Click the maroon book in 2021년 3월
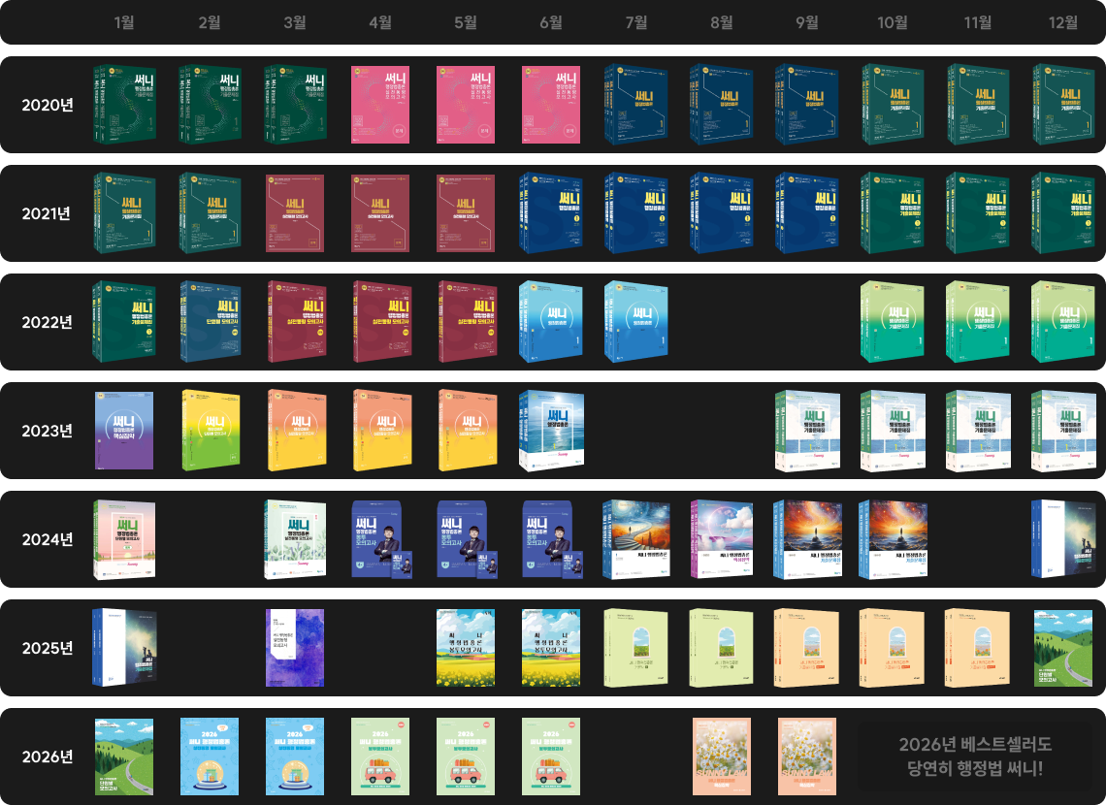Screen dimensions: 1106x805 (295, 212)
